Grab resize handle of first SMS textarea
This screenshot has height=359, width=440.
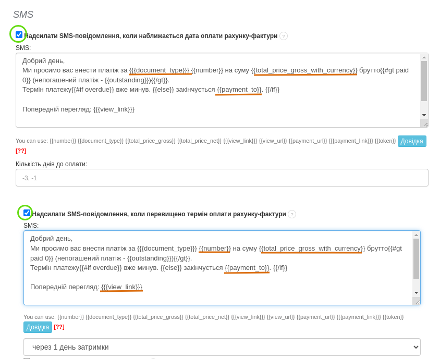pyautogui.click(x=425, y=124)
